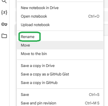Click the Ctrl+M S shortcut label
108x106 pixels.
pyautogui.click(x=92, y=103)
